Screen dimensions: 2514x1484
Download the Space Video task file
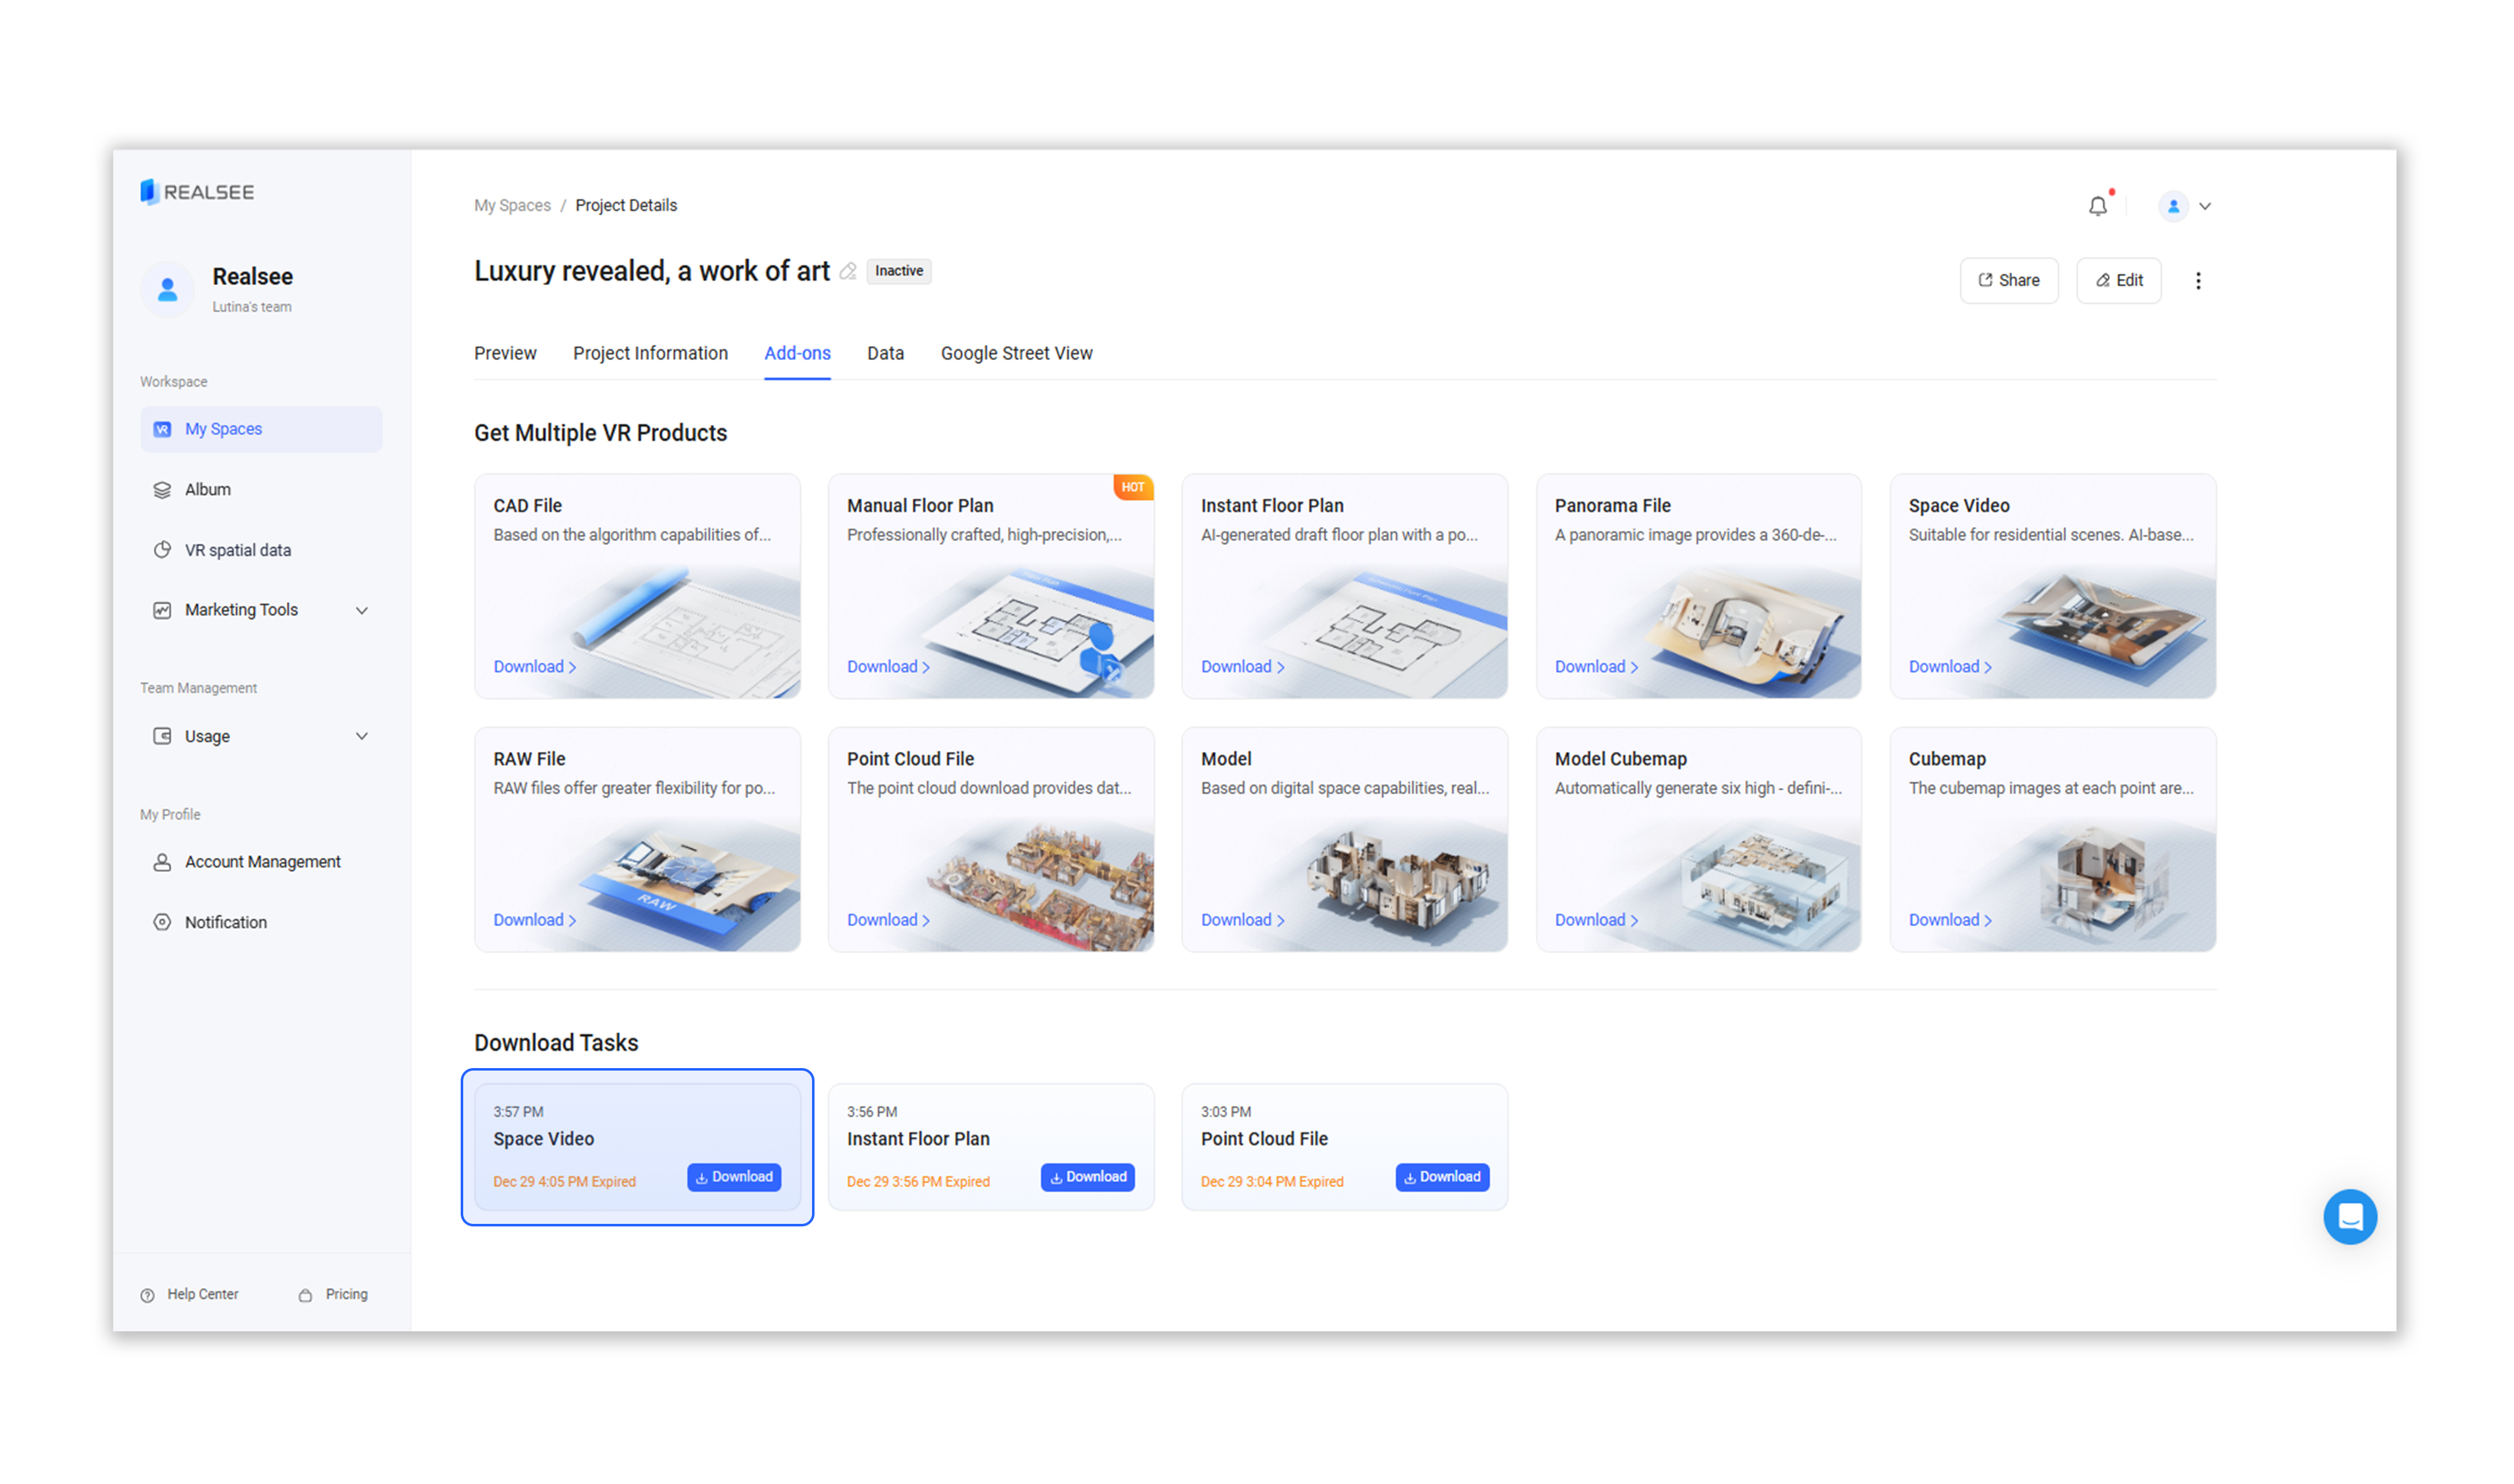point(733,1177)
